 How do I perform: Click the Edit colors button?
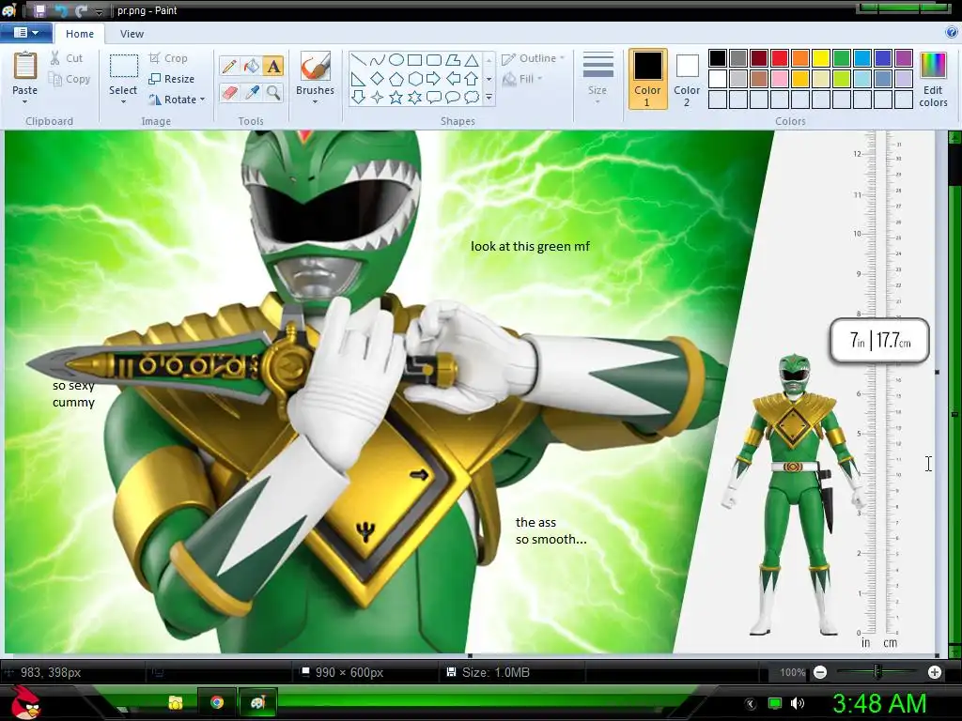[x=933, y=79]
